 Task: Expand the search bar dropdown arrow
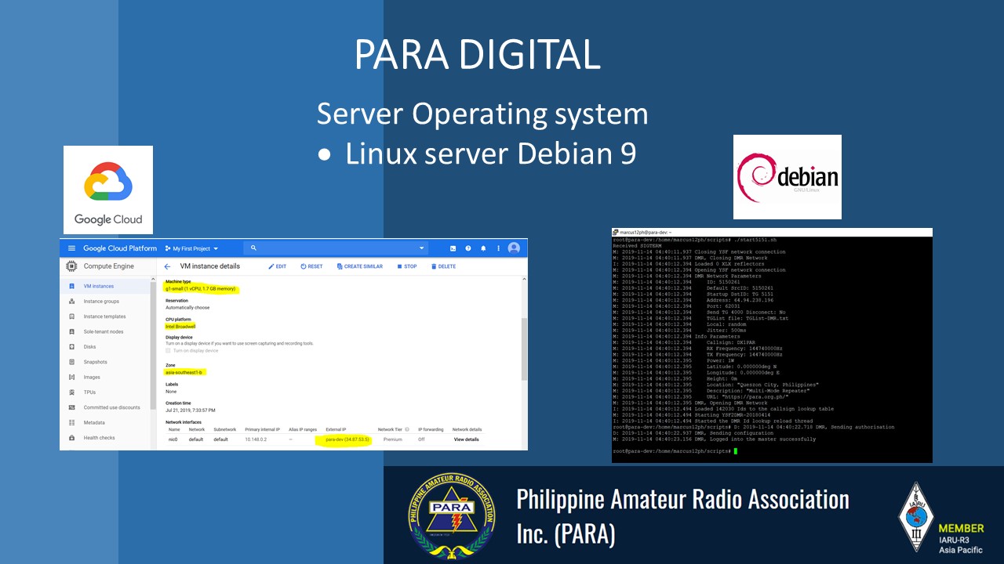pos(421,248)
